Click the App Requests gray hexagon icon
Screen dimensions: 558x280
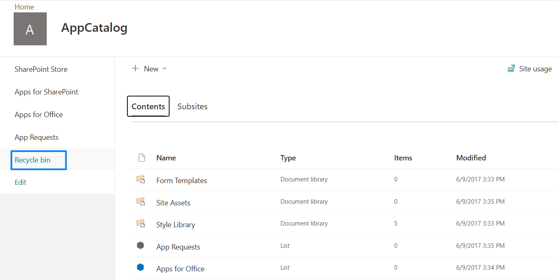click(x=140, y=245)
